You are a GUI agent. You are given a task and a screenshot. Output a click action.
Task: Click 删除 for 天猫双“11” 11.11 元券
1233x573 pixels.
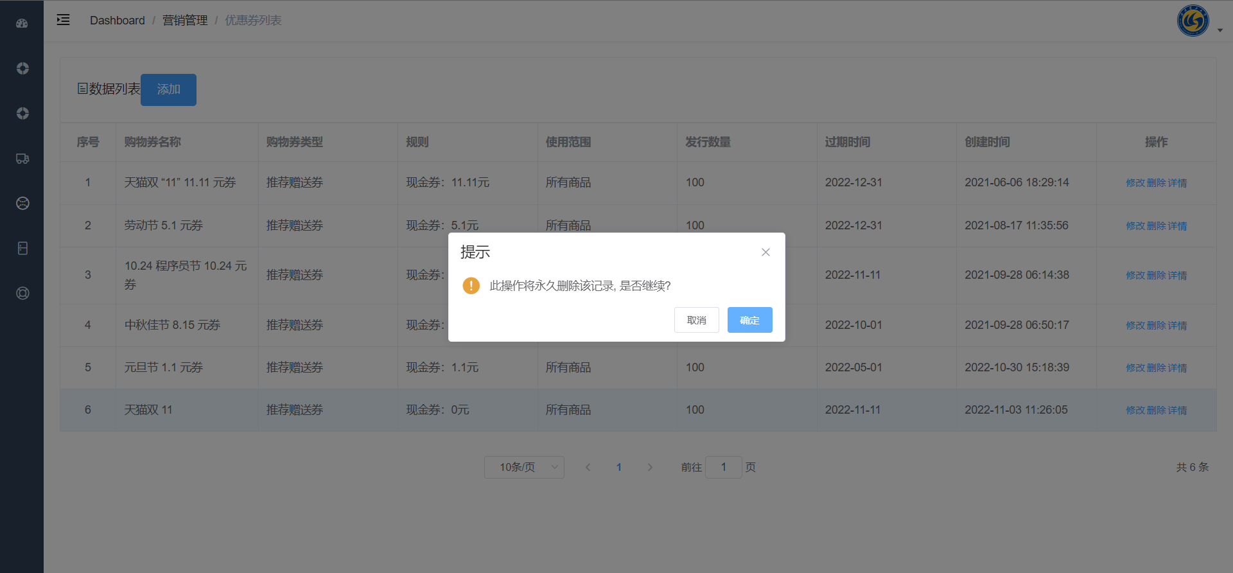tap(1157, 183)
